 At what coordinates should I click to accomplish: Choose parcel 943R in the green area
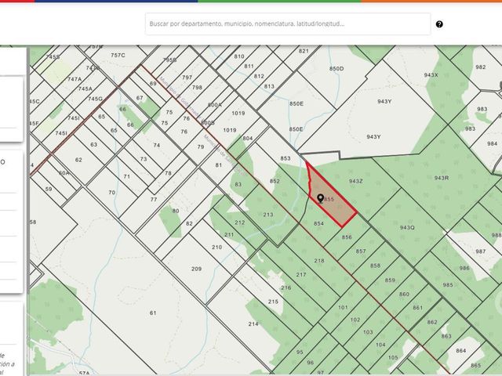tap(442, 178)
